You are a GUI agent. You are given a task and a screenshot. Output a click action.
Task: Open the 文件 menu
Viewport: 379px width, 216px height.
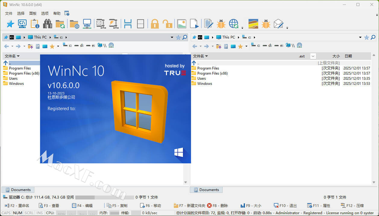[9, 14]
